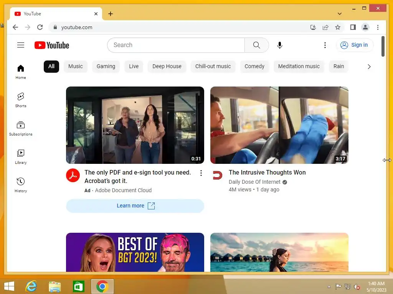Click Daily Dose Of Internet channel avatar
Image resolution: width=393 pixels, height=294 pixels.
pos(217,175)
